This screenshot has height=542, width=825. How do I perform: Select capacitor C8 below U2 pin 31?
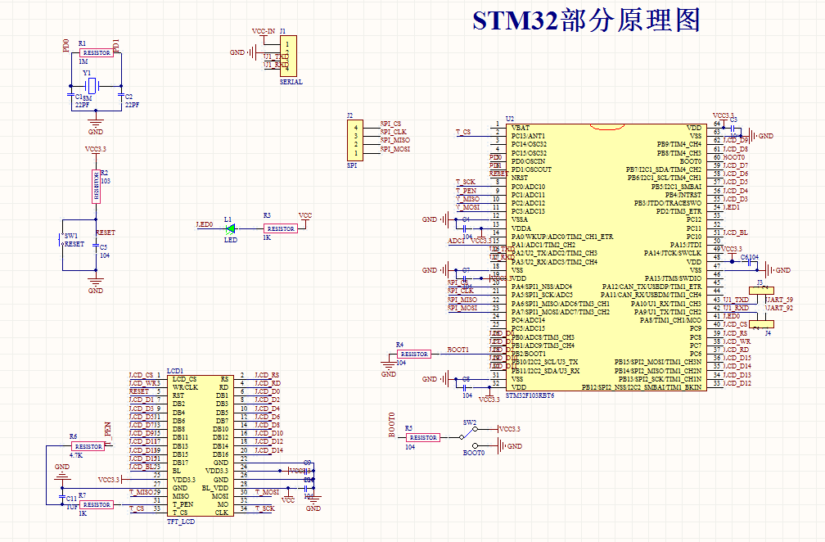[x=467, y=387]
